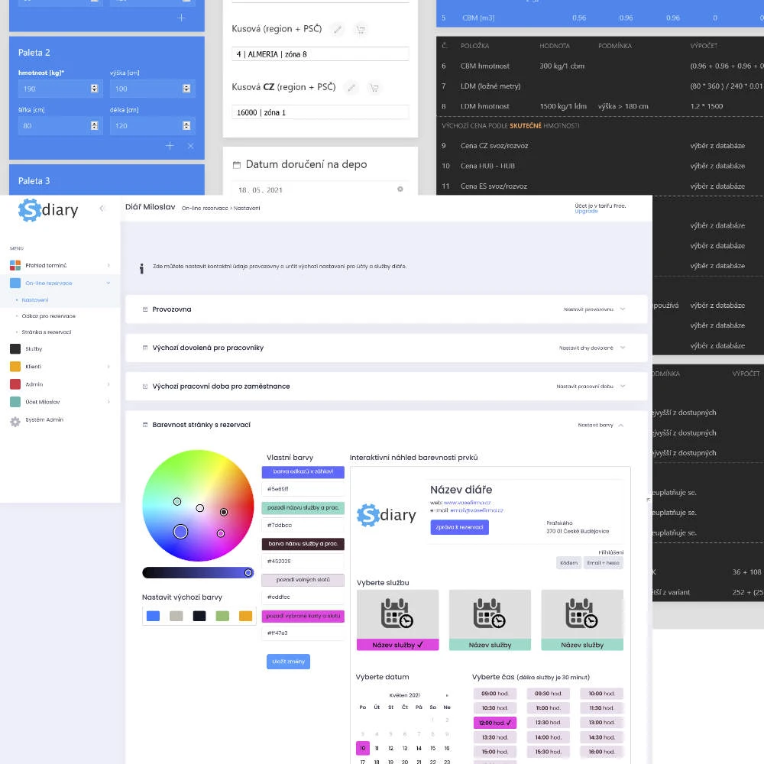Click the plus icon in Paleta 2

tap(170, 145)
